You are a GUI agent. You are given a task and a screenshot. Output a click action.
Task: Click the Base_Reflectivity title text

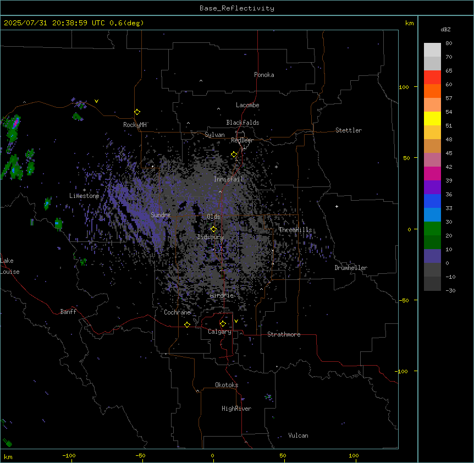pos(237,8)
